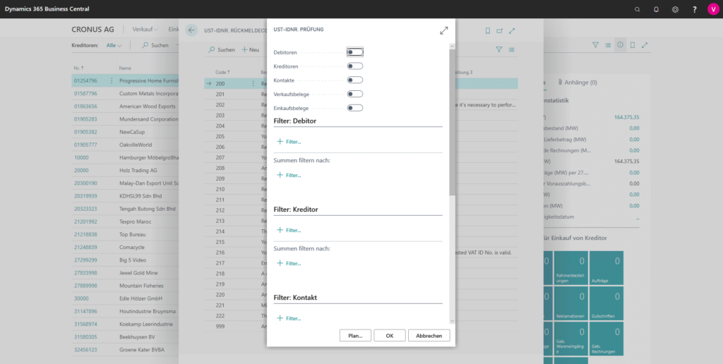Go back with the arrow in Rückmeldecodes page

(192, 30)
